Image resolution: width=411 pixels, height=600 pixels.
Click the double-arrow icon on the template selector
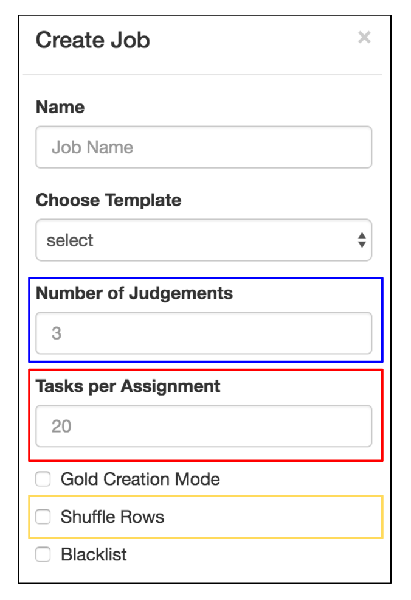coord(362,240)
